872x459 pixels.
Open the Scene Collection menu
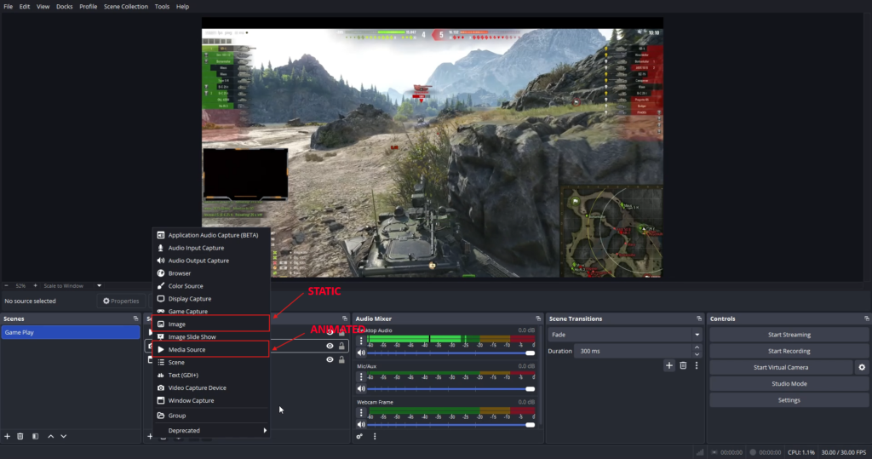tap(126, 7)
